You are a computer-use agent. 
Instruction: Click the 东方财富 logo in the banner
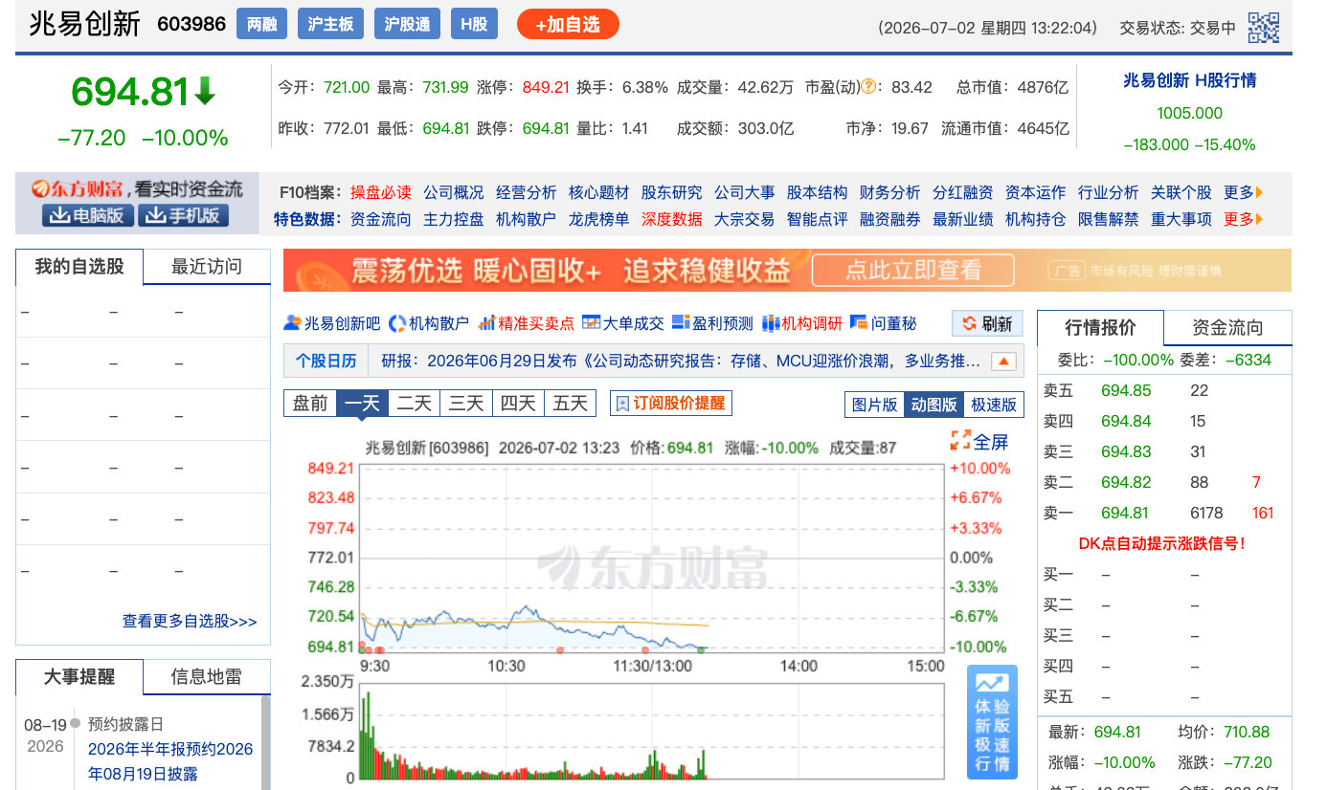pyautogui.click(x=79, y=189)
